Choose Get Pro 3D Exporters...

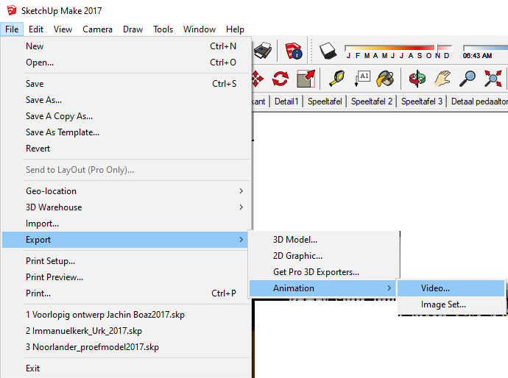(x=324, y=272)
